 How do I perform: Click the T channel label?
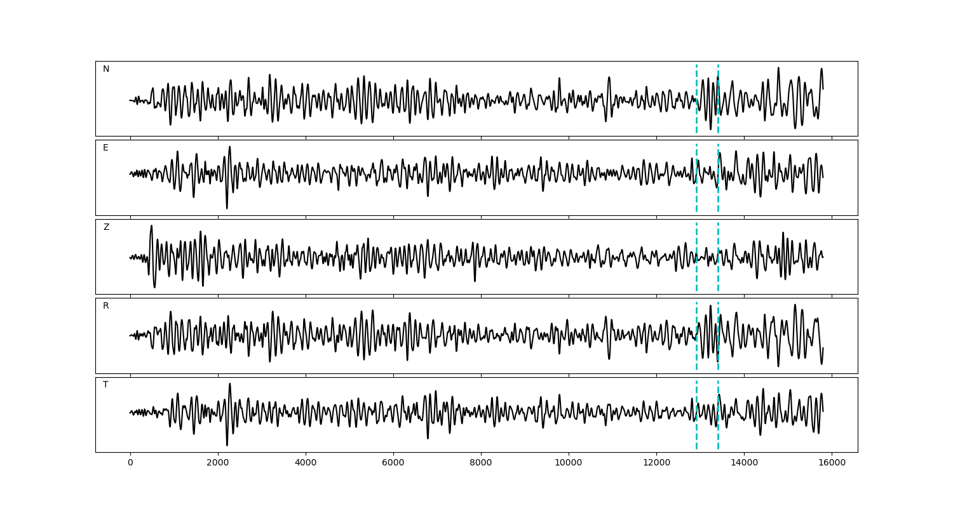[105, 385]
